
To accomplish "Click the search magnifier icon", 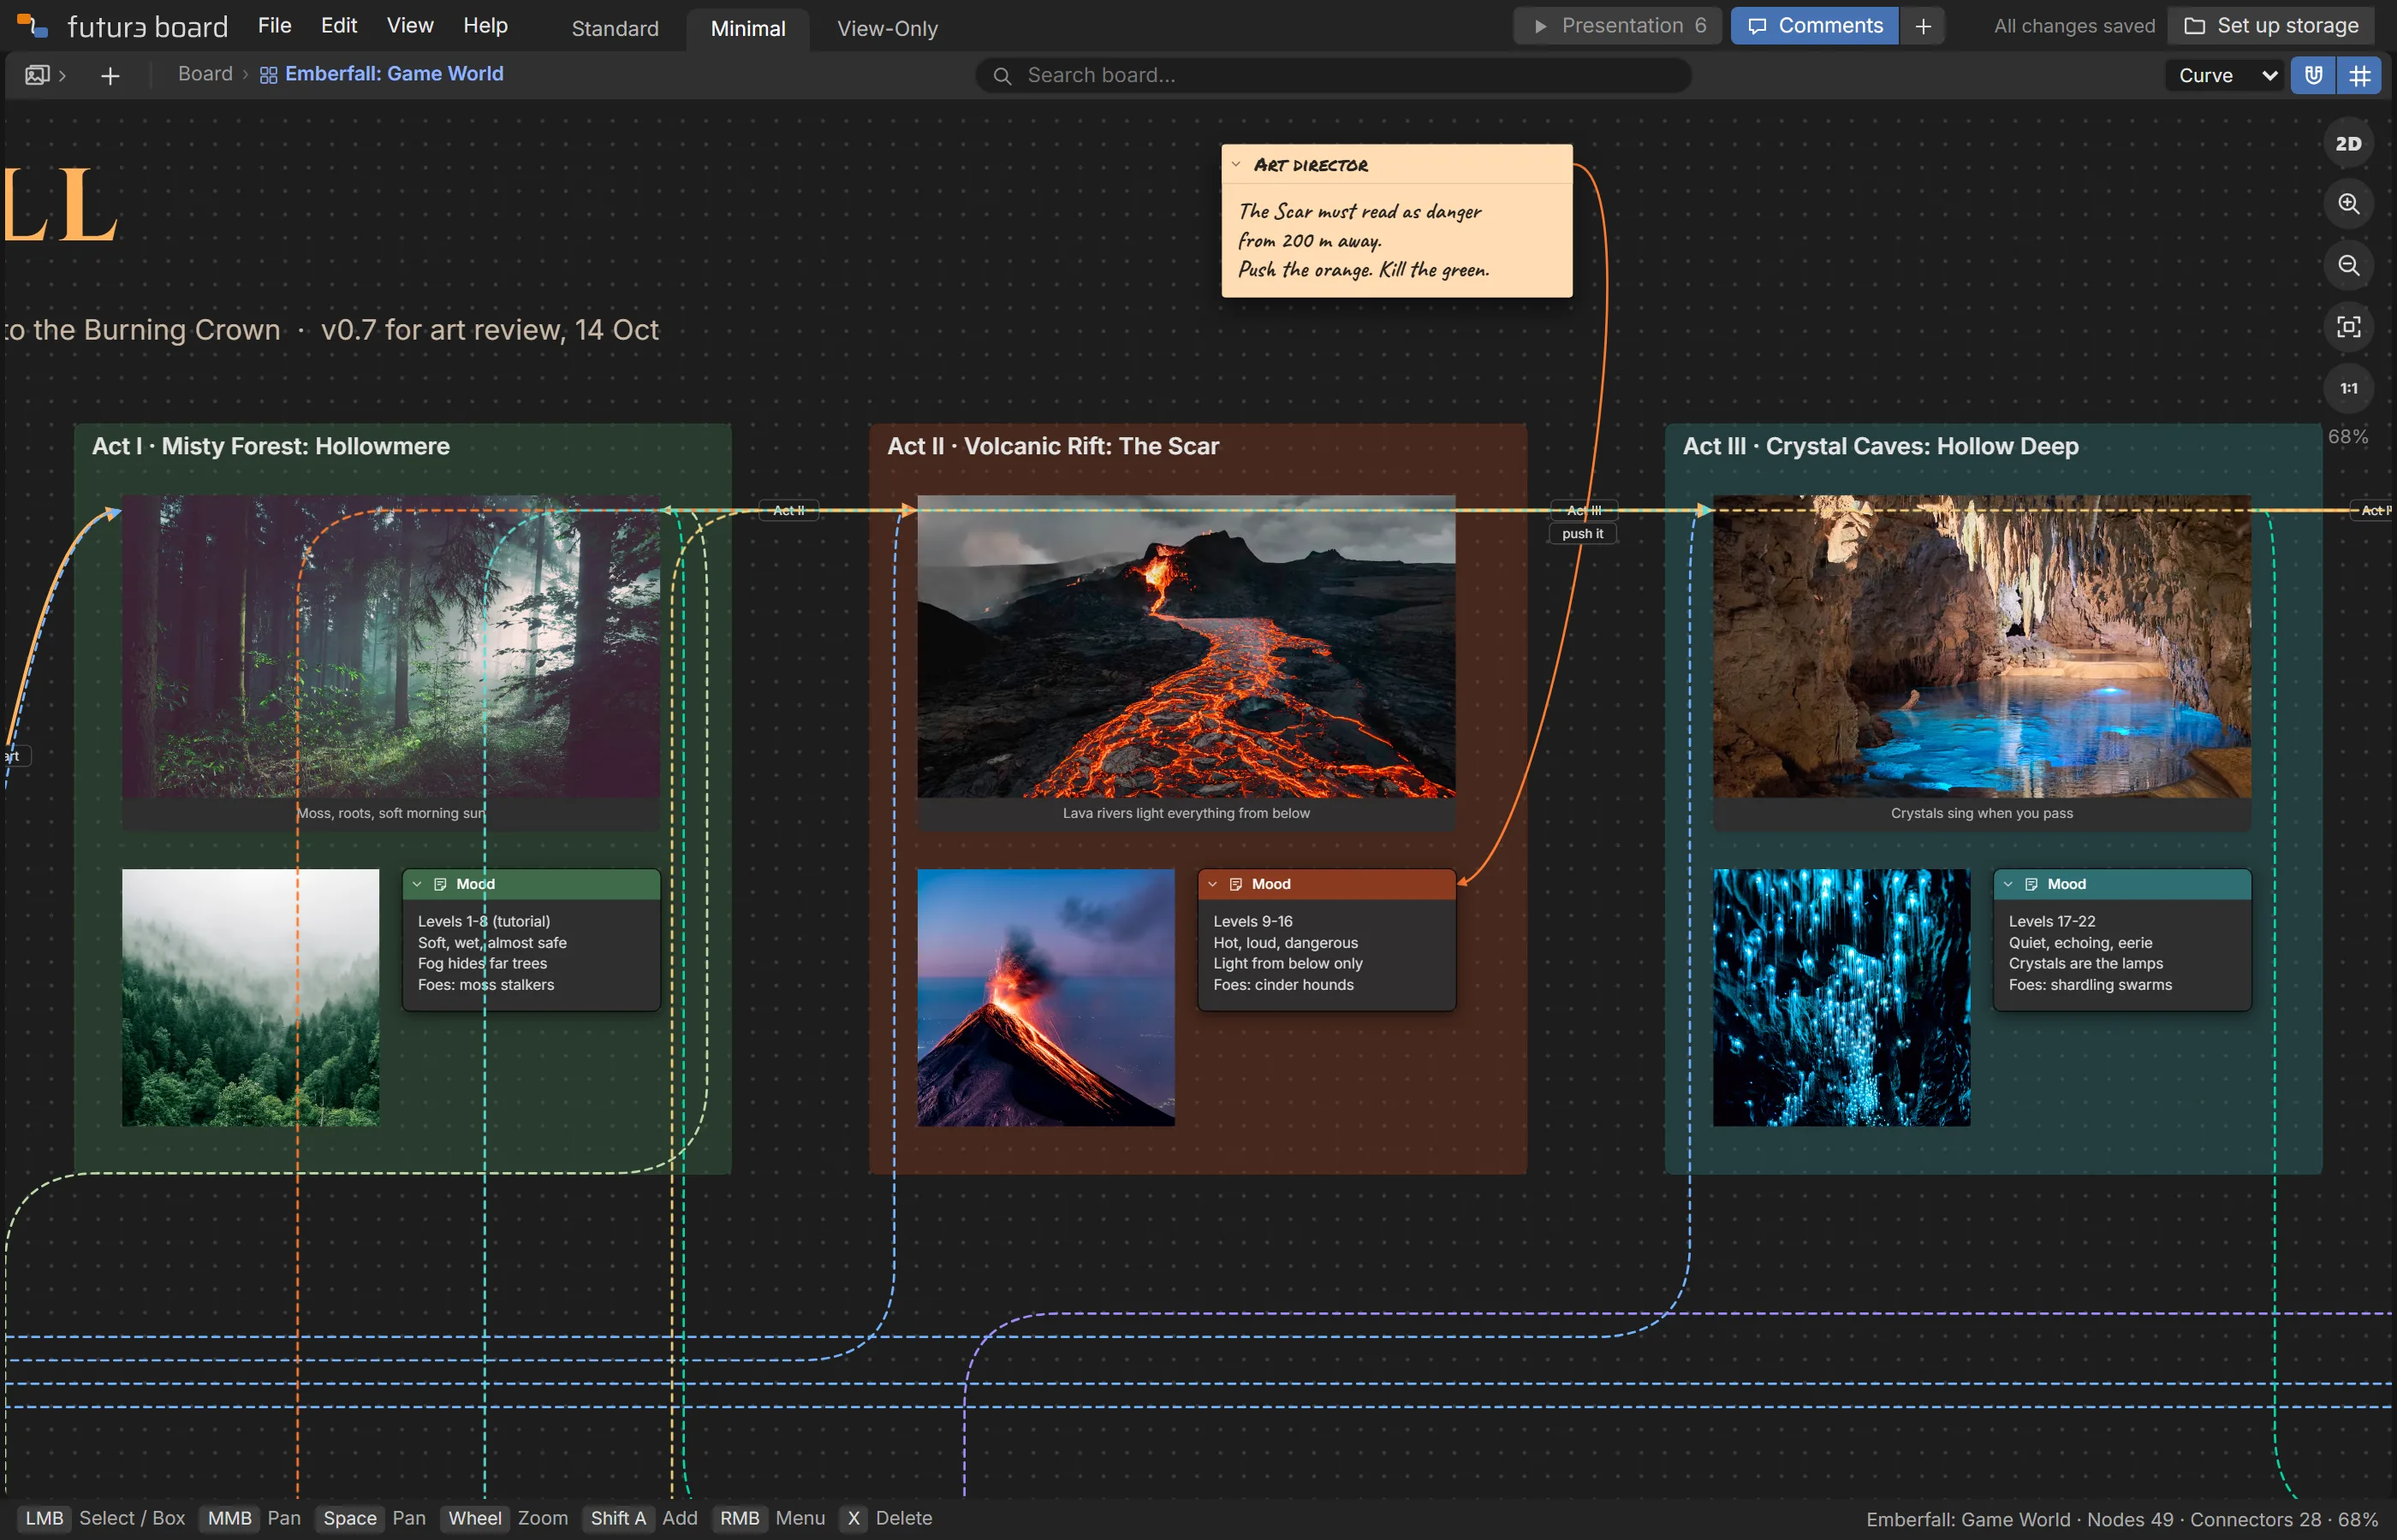I will click(x=1002, y=75).
